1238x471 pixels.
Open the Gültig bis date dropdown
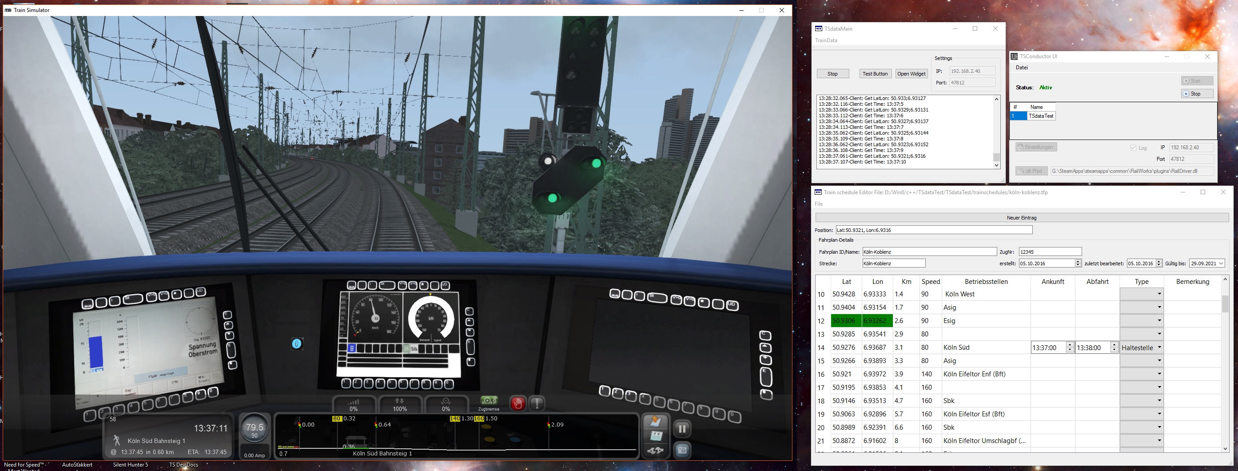pyautogui.click(x=1221, y=263)
